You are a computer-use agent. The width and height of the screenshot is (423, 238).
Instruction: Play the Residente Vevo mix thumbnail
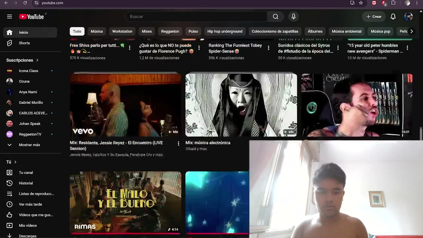(x=126, y=105)
